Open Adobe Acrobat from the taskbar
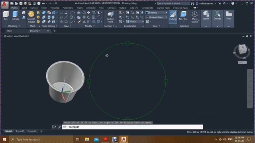 105,139
